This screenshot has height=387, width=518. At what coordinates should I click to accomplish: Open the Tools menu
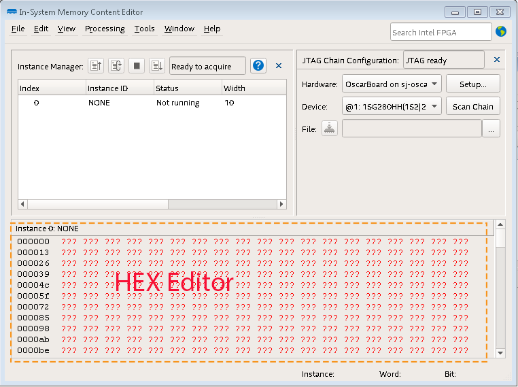pos(144,29)
